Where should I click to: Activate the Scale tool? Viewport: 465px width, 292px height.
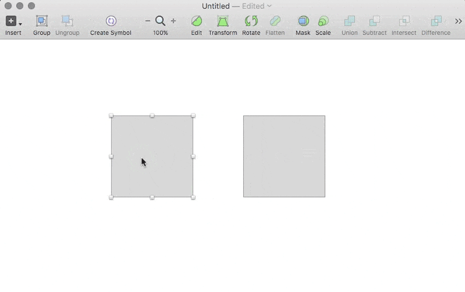tap(323, 22)
